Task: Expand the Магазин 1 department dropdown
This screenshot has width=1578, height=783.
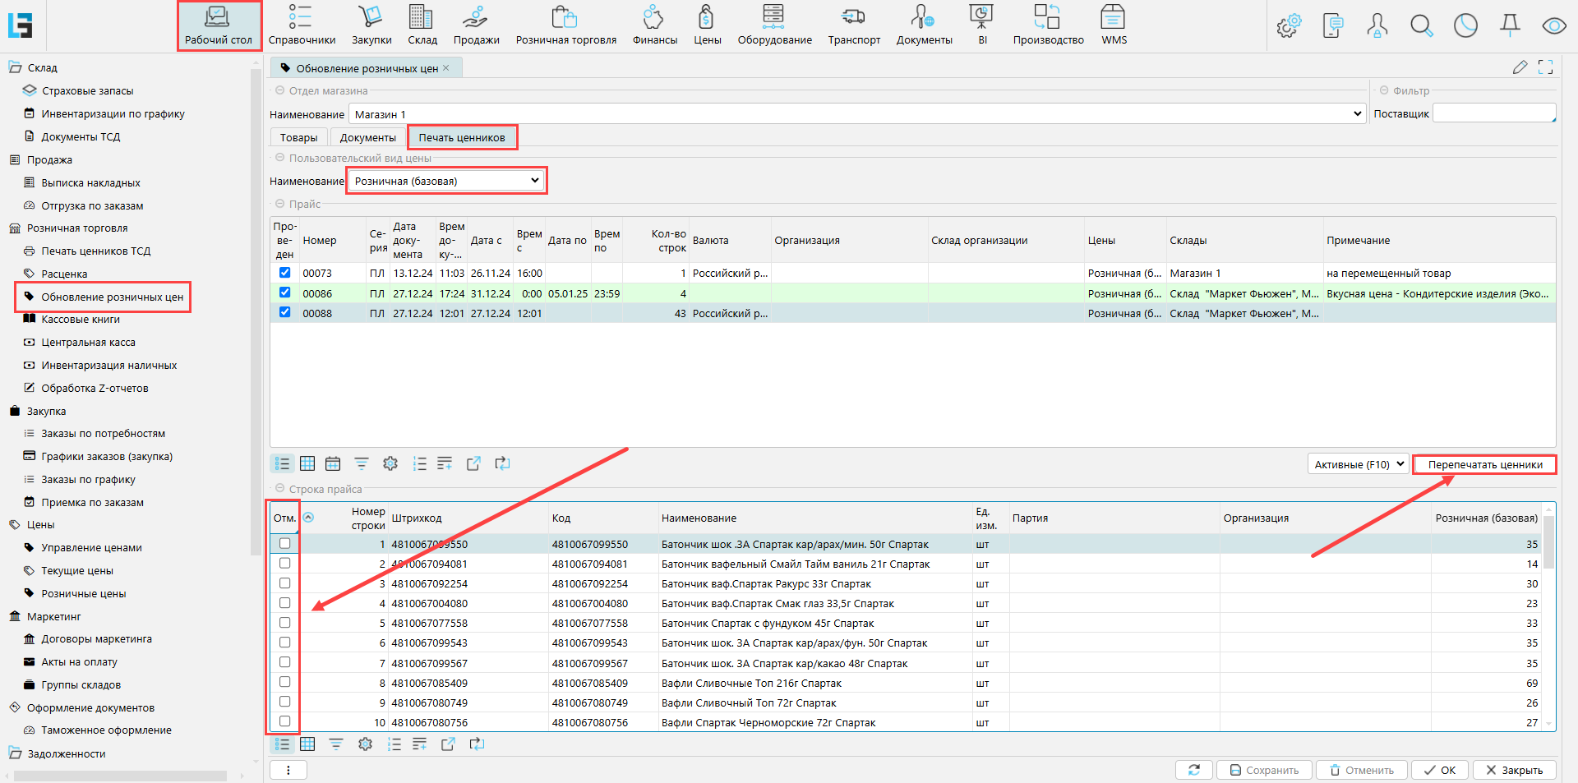Action: point(1357,114)
